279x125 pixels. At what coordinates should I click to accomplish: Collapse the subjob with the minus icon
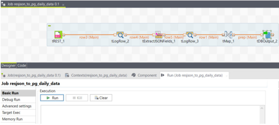click(49, 26)
